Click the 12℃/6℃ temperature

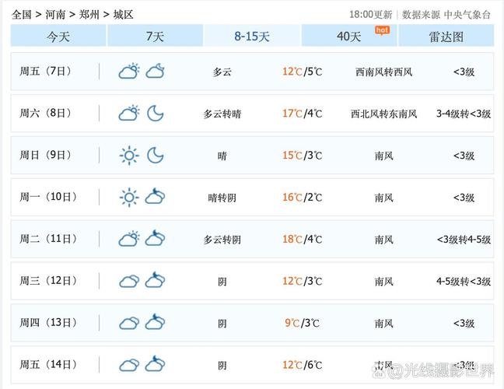(x=302, y=365)
